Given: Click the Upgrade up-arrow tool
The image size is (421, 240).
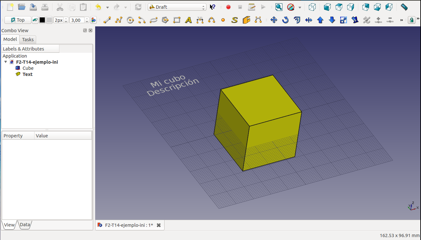Looking at the screenshot, I should click(320, 20).
